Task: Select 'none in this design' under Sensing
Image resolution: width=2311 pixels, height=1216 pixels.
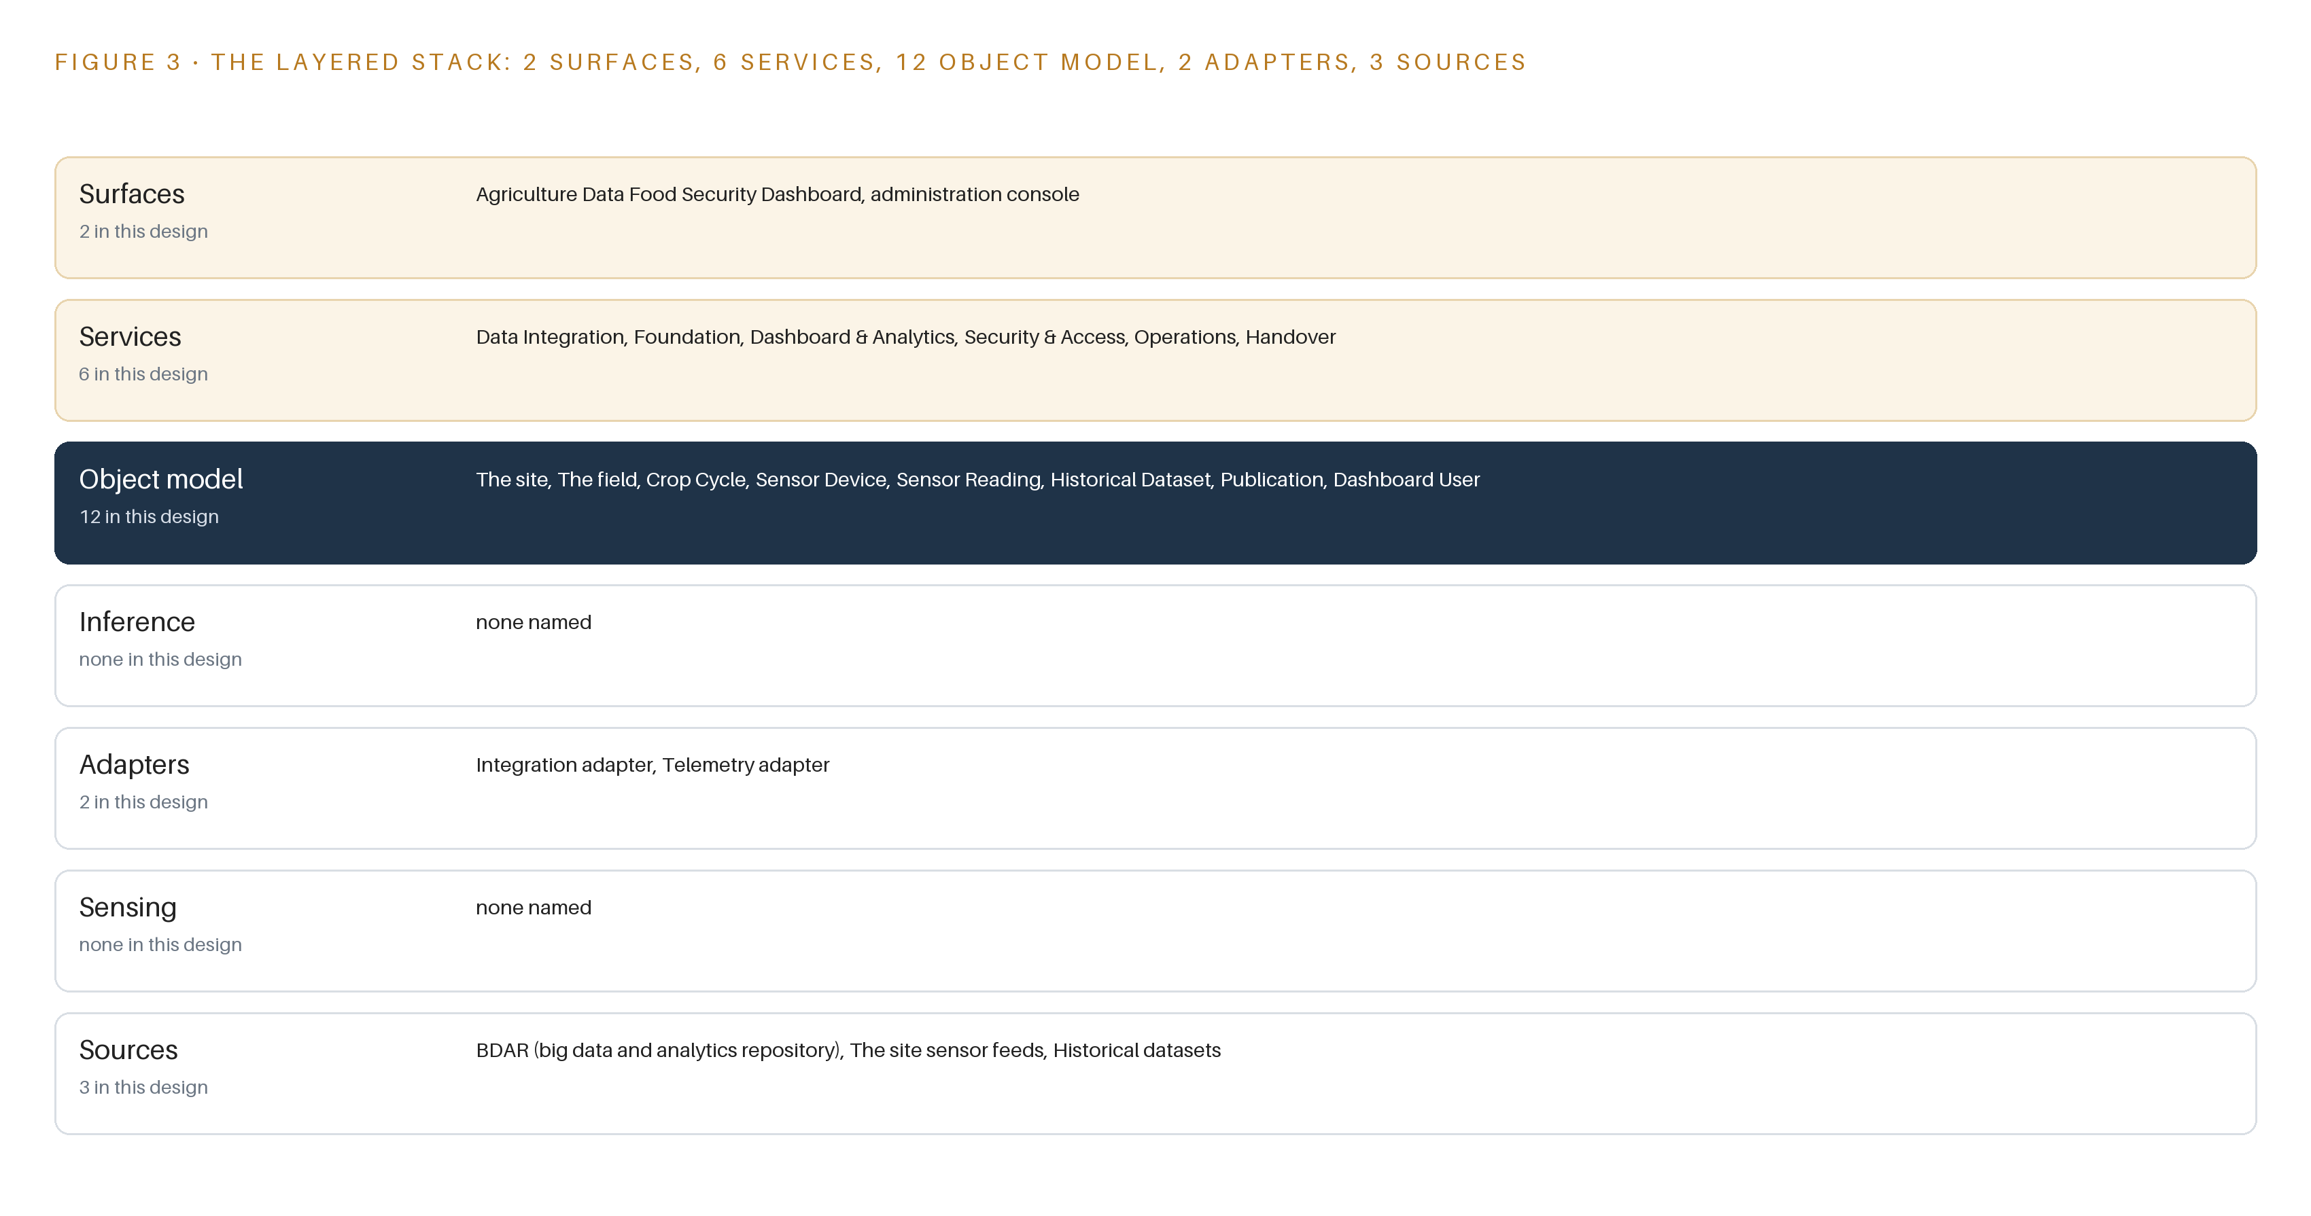Action: coord(160,944)
